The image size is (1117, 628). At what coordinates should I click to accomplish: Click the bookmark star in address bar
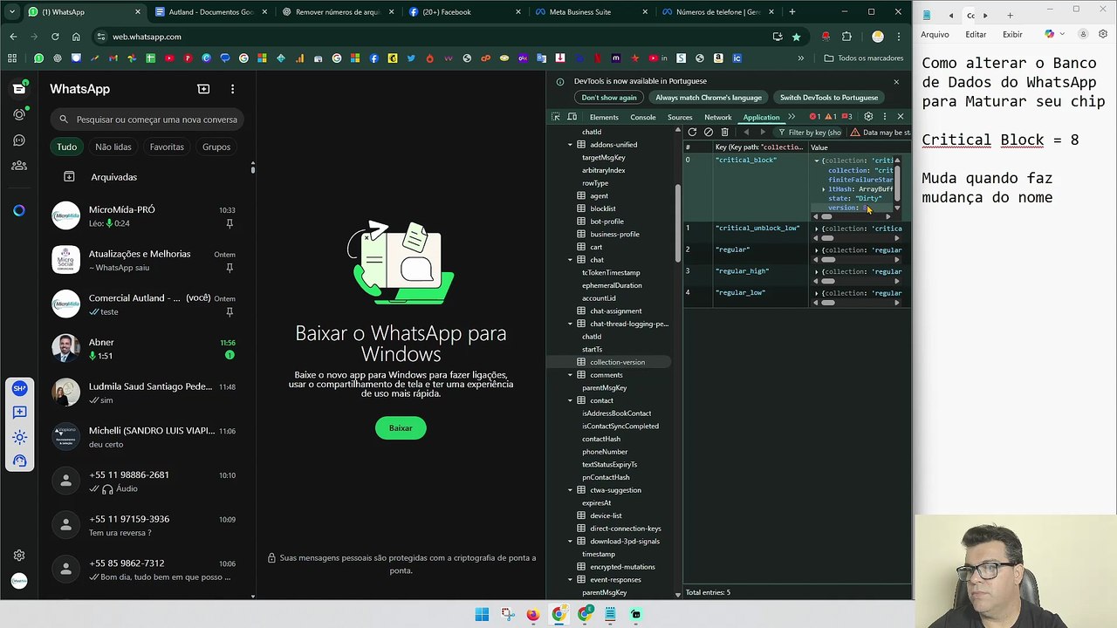tap(797, 37)
